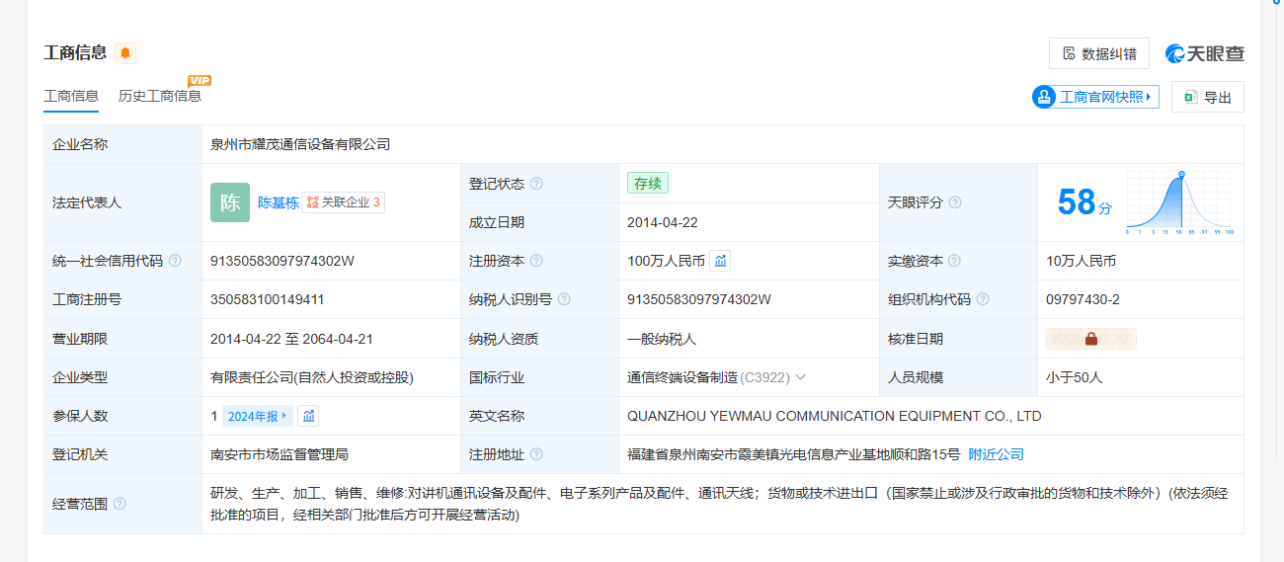Select the 工商信息 tab
Viewport: 1284px width, 562px height.
point(71,96)
